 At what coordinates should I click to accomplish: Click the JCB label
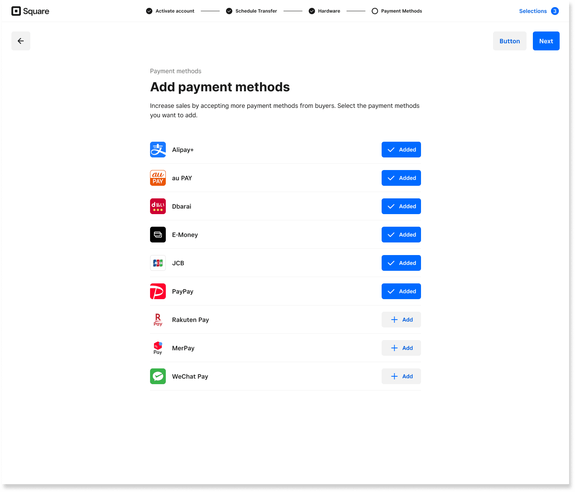[178, 263]
